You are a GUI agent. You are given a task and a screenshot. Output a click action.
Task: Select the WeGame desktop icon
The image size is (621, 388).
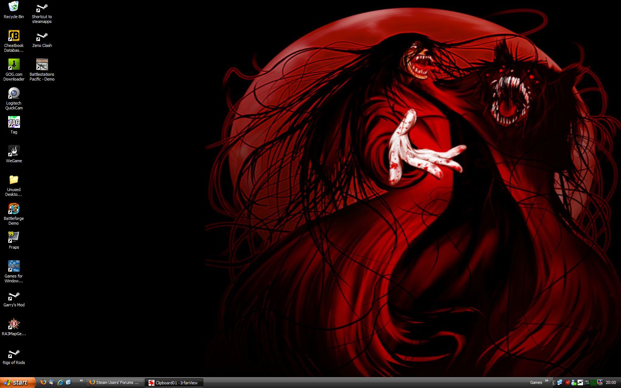(14, 154)
